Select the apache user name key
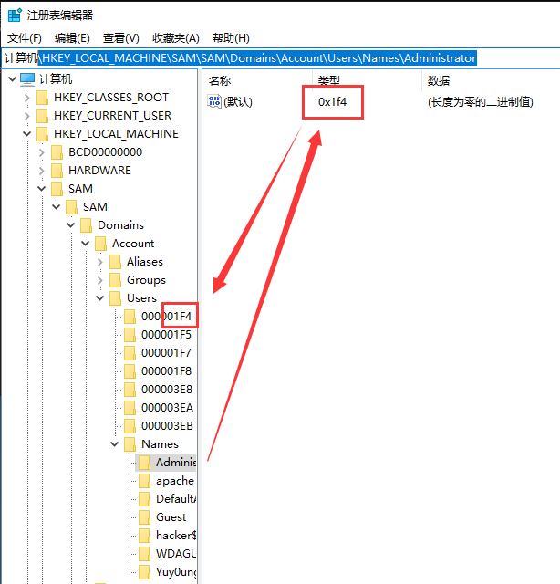The height and width of the screenshot is (584, 560). coord(175,481)
